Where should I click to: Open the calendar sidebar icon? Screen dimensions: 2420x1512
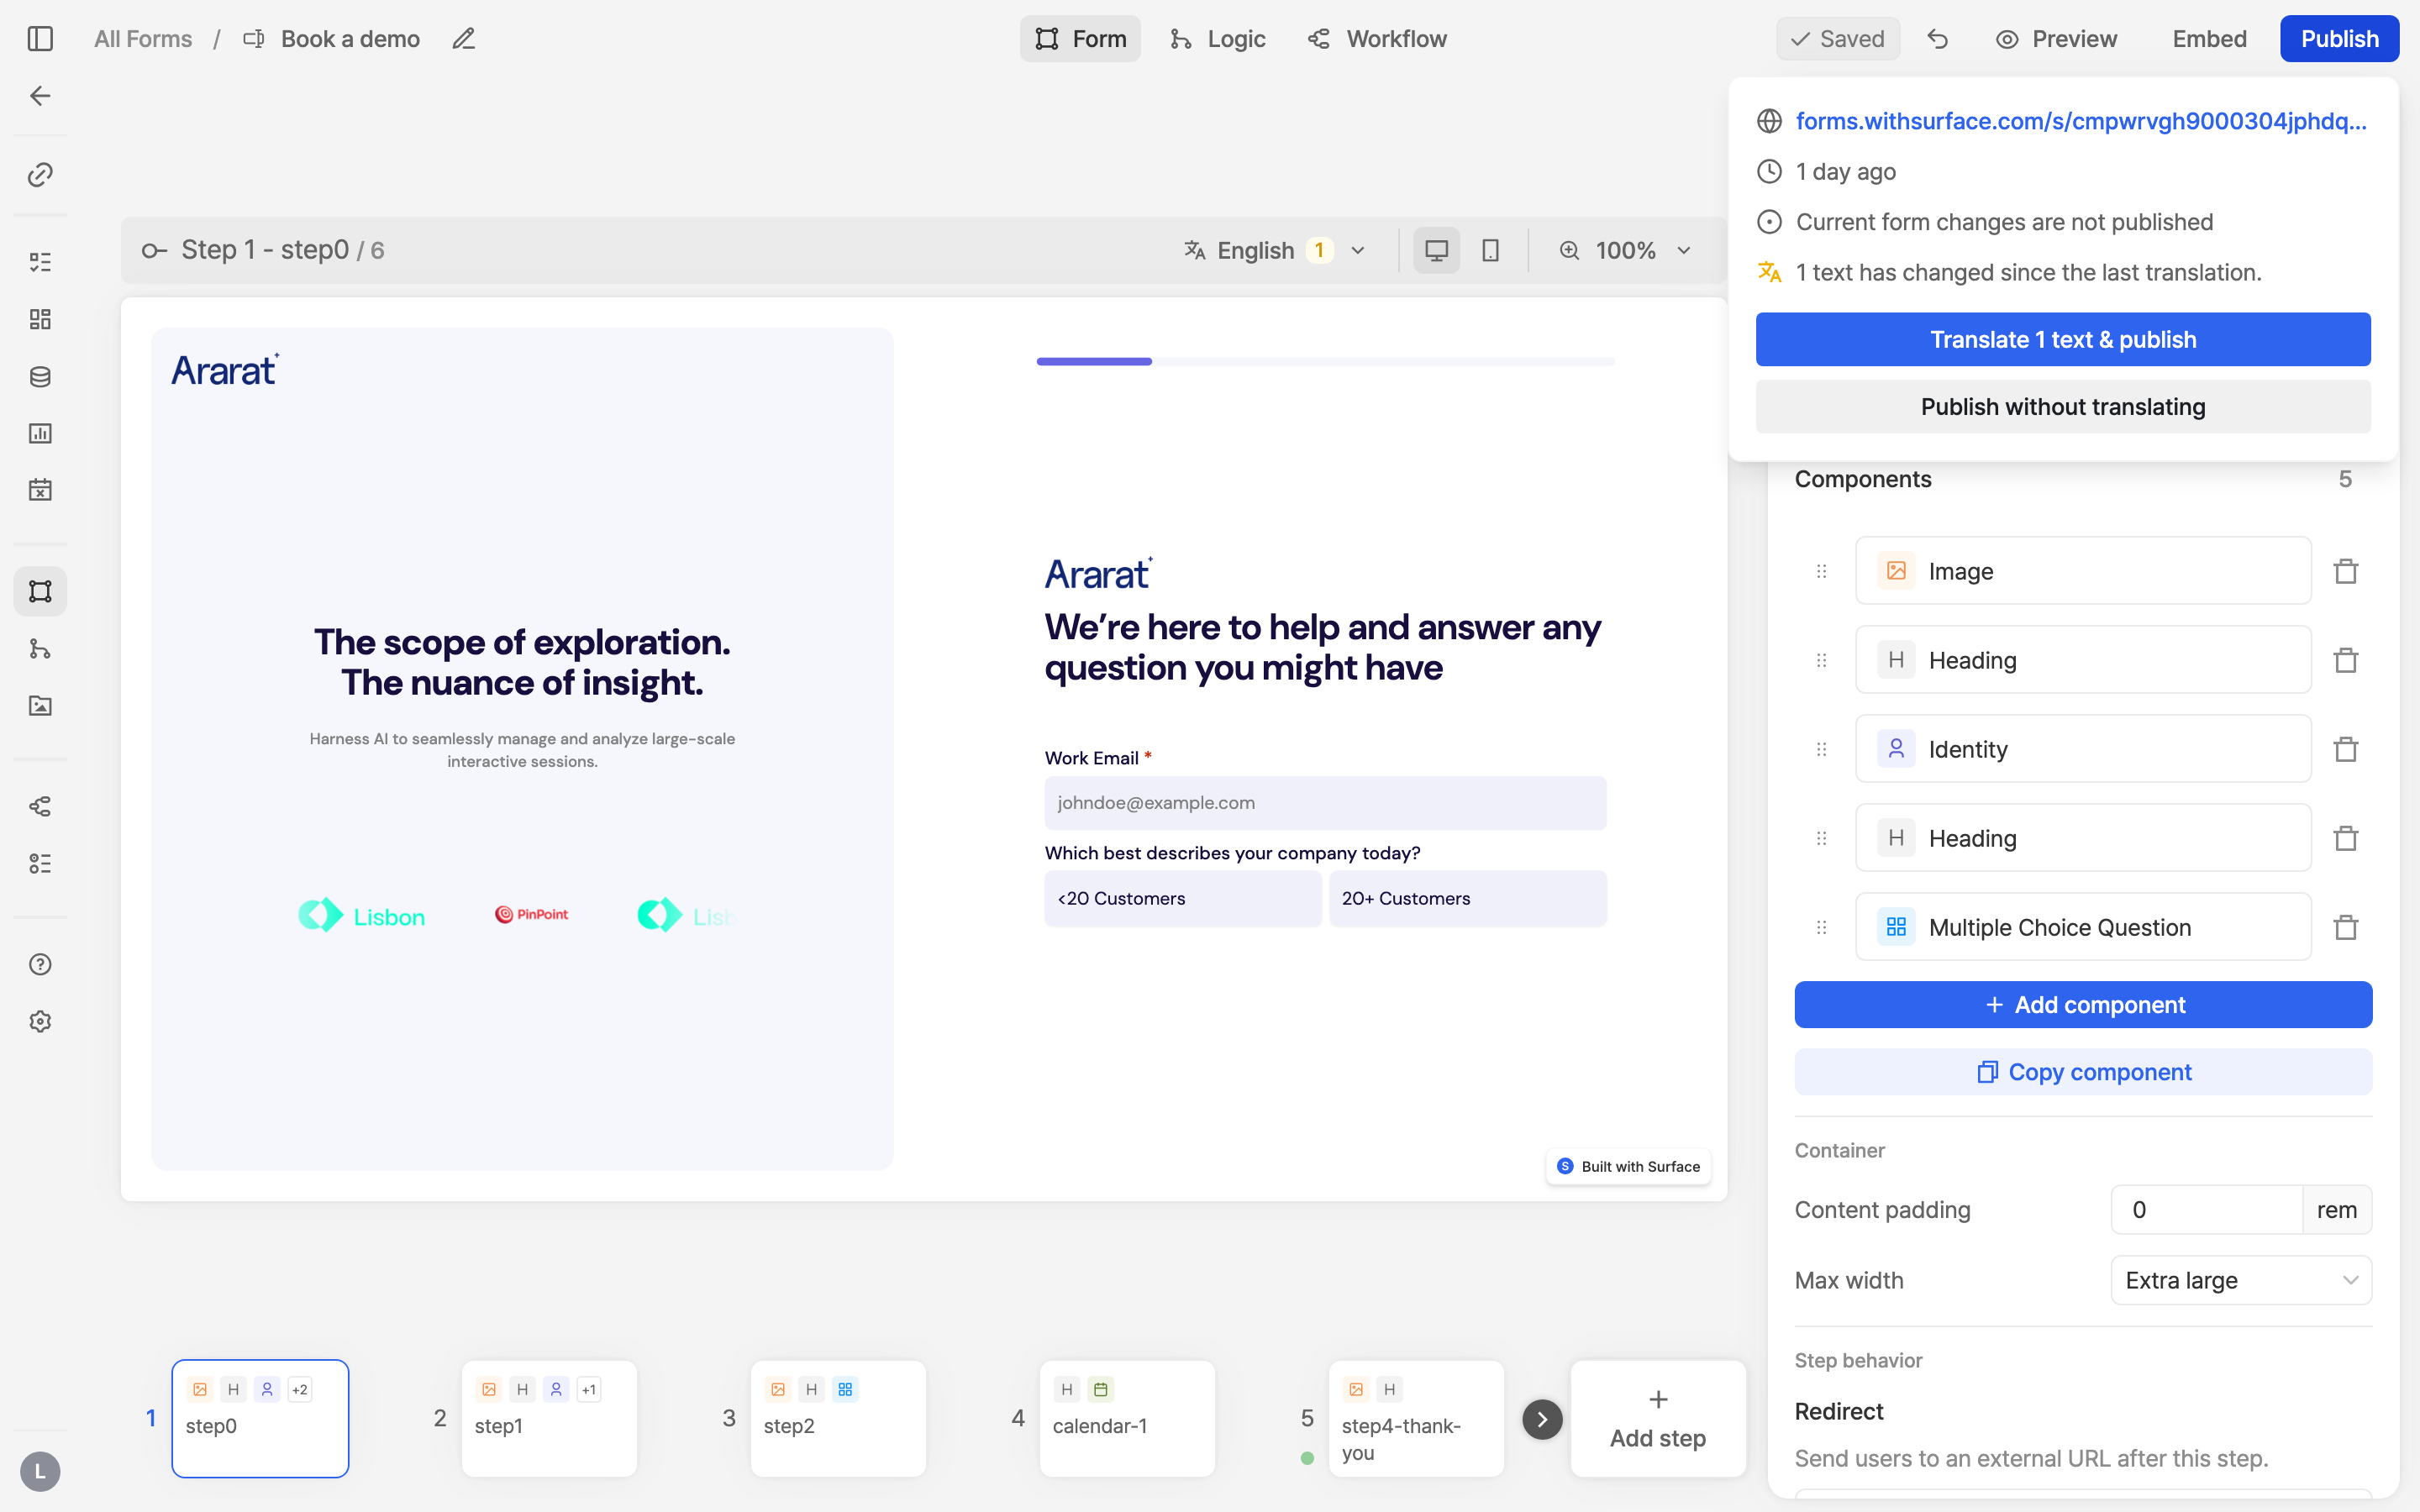click(40, 490)
